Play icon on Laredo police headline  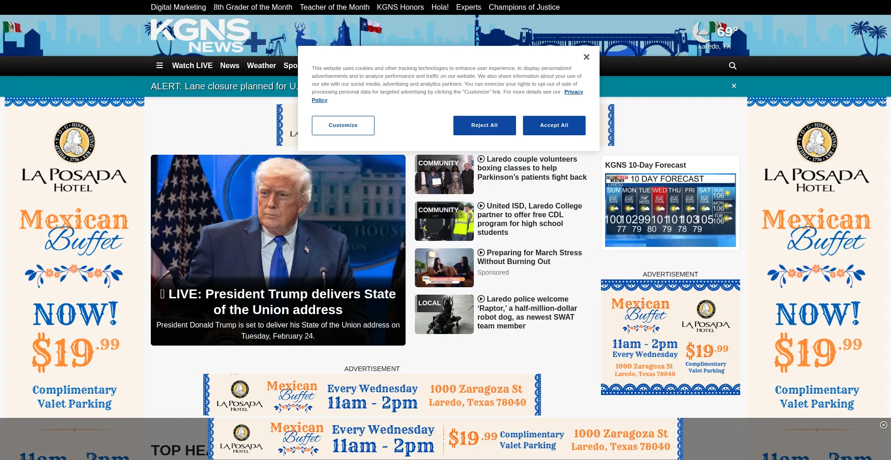481,299
